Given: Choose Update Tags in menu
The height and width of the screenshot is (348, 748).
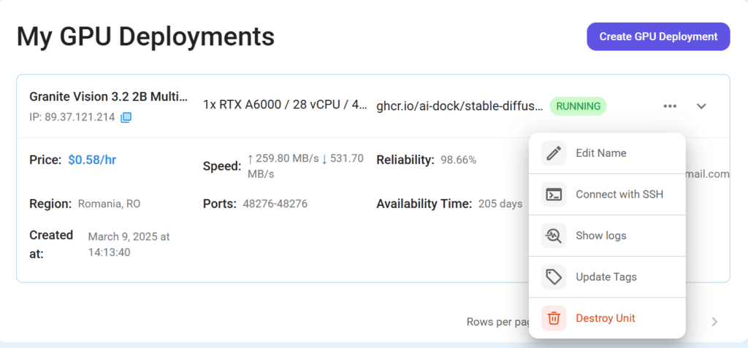Looking at the screenshot, I should (x=607, y=277).
